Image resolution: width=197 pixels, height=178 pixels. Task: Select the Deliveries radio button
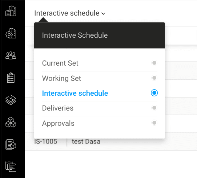pyautogui.click(x=154, y=108)
